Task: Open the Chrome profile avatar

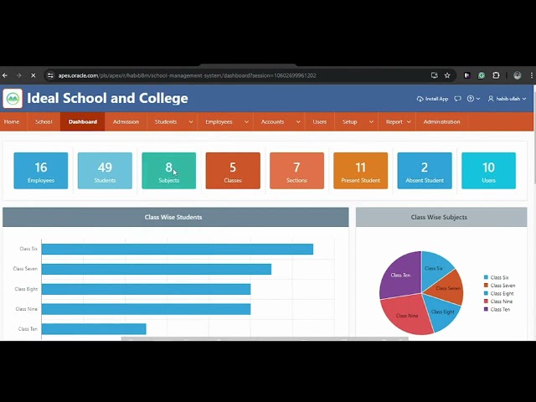Action: click(518, 75)
